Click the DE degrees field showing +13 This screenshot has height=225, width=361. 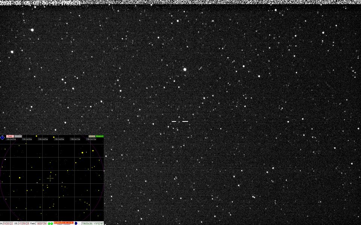coord(20,223)
